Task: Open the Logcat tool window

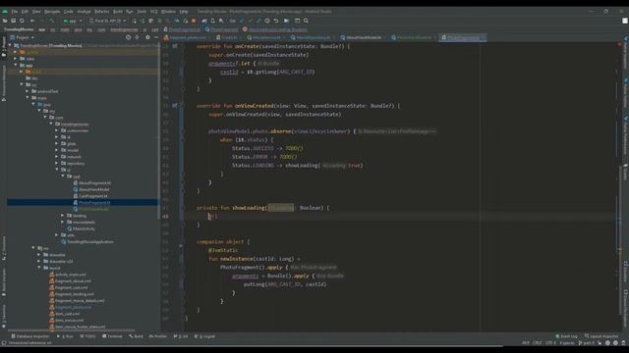Action: coord(206,336)
